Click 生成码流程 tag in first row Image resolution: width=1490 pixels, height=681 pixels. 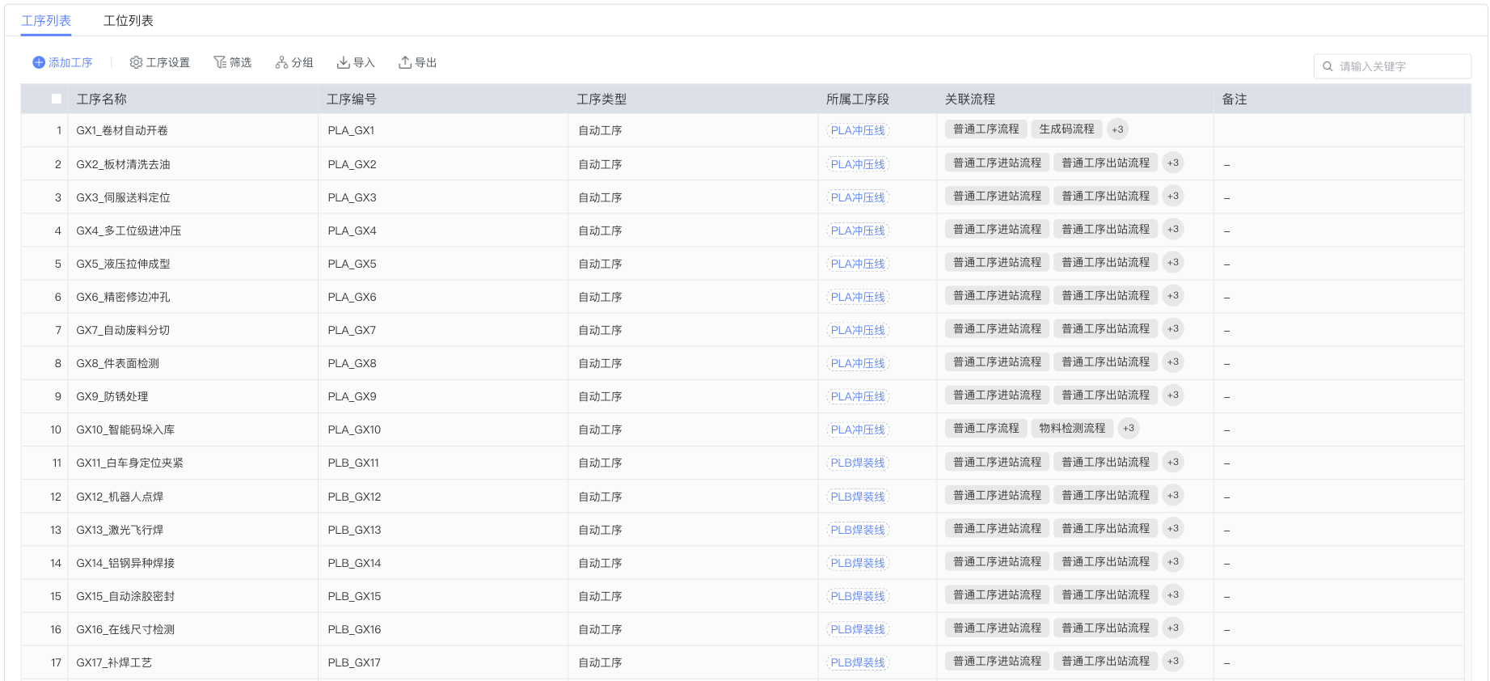1066,129
